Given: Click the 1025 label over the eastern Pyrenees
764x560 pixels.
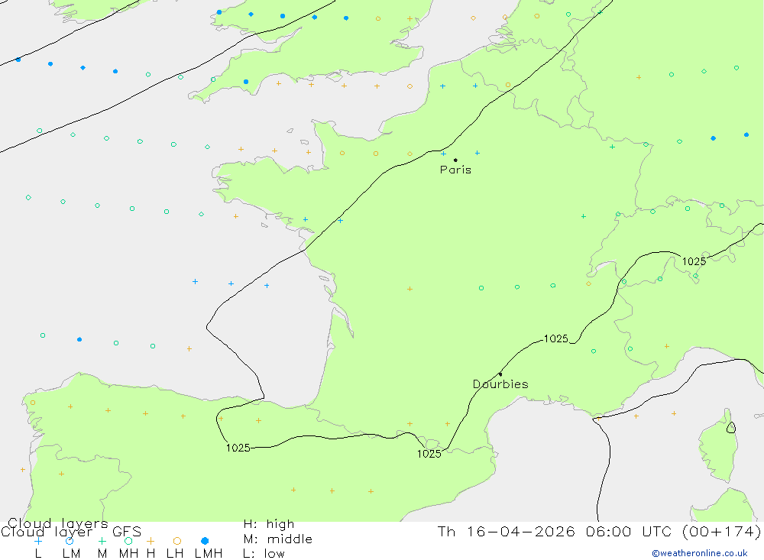Looking at the screenshot, I should click(429, 454).
